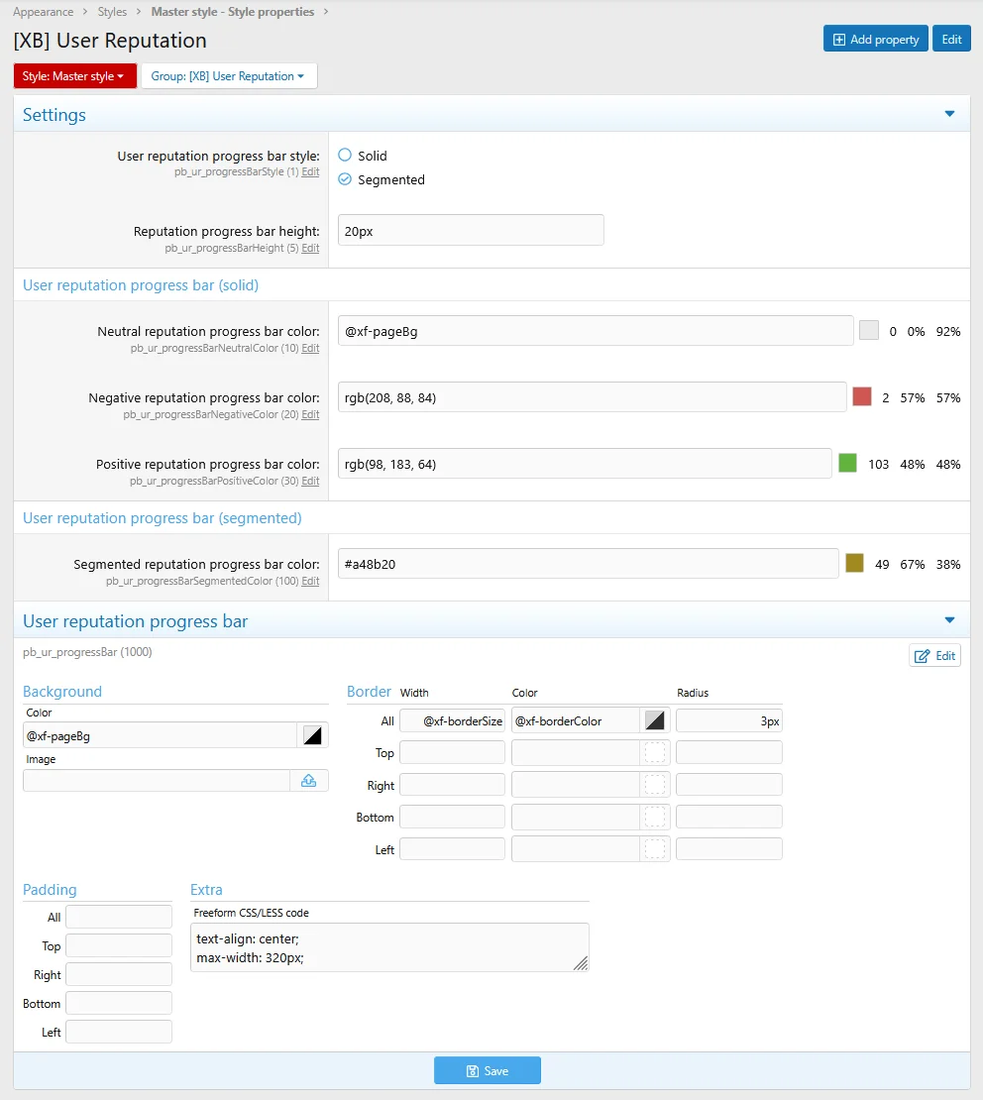Open the border All color picker icon
The image size is (983, 1100).
pos(655,720)
